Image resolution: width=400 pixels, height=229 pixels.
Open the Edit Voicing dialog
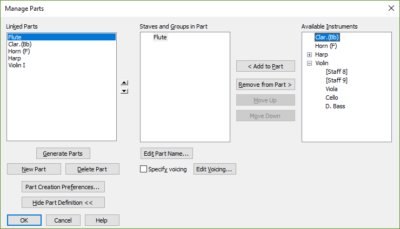pyautogui.click(x=215, y=169)
